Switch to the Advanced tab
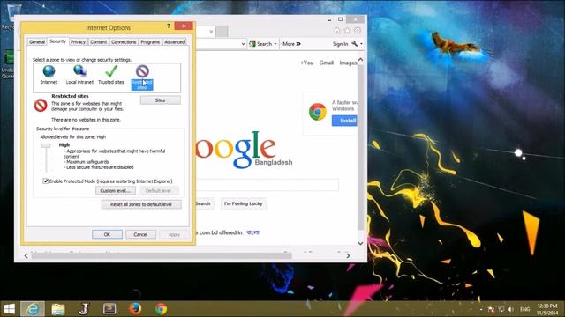 click(x=175, y=42)
